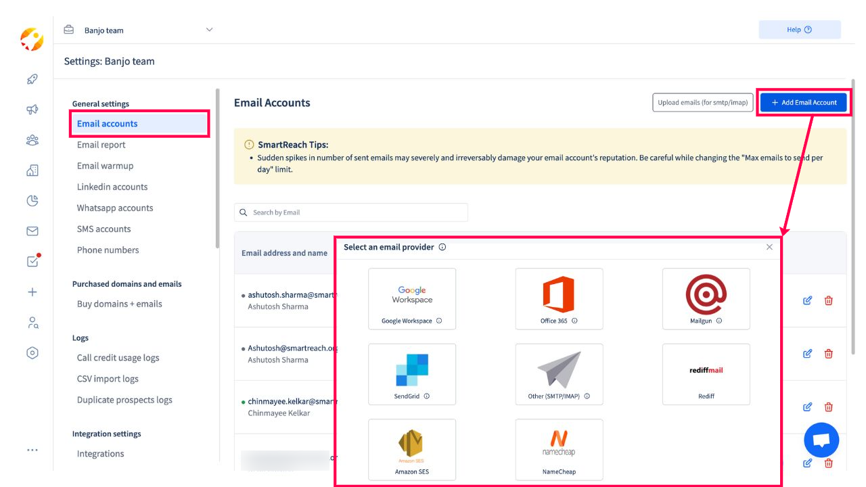Select Email accounts in settings menu
Image resolution: width=866 pixels, height=487 pixels.
pyautogui.click(x=140, y=124)
